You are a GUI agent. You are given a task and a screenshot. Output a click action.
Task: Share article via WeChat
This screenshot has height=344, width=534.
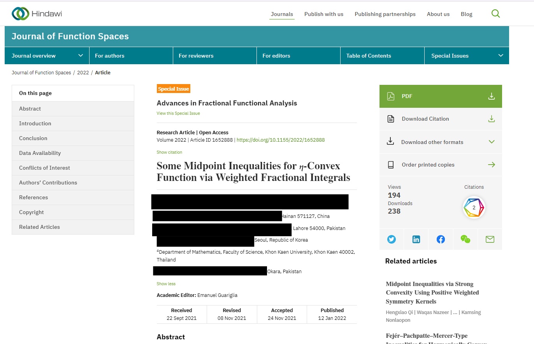click(x=465, y=239)
